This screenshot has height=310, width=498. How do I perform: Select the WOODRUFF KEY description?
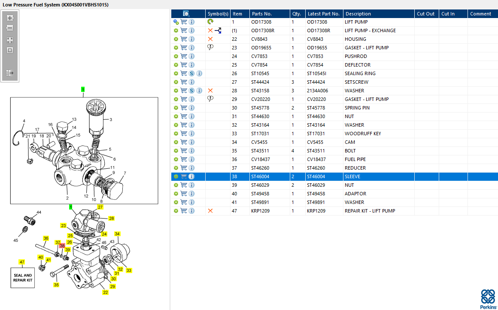pos(363,134)
